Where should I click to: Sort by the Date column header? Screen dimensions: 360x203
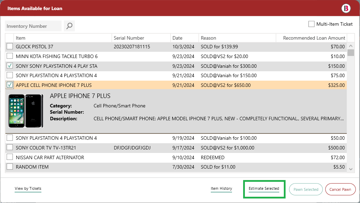click(185, 38)
